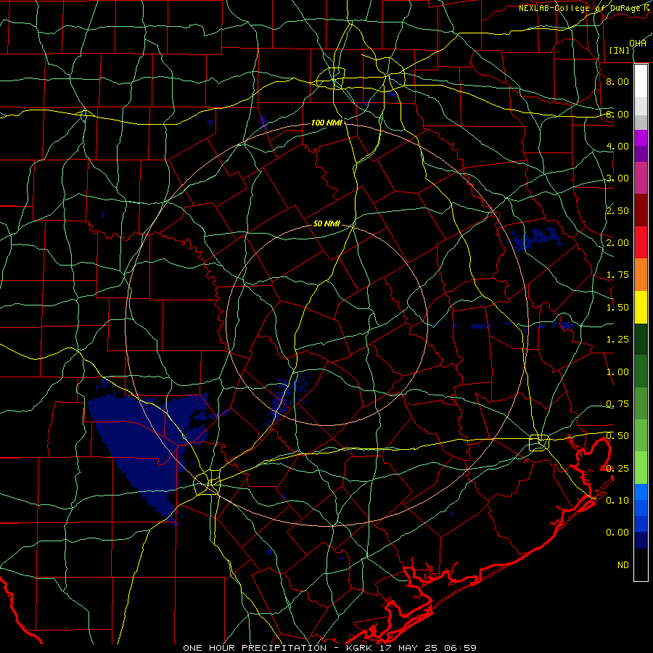The height and width of the screenshot is (653, 653).
Task: Click the black ND legend swatch
Action: (x=641, y=564)
